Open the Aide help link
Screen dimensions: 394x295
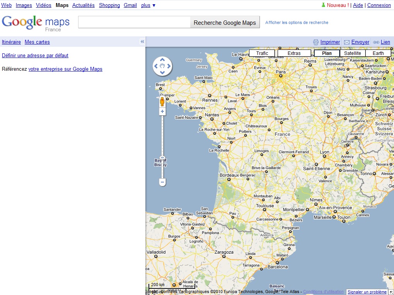(358, 5)
